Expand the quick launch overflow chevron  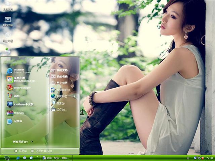tap(37, 157)
